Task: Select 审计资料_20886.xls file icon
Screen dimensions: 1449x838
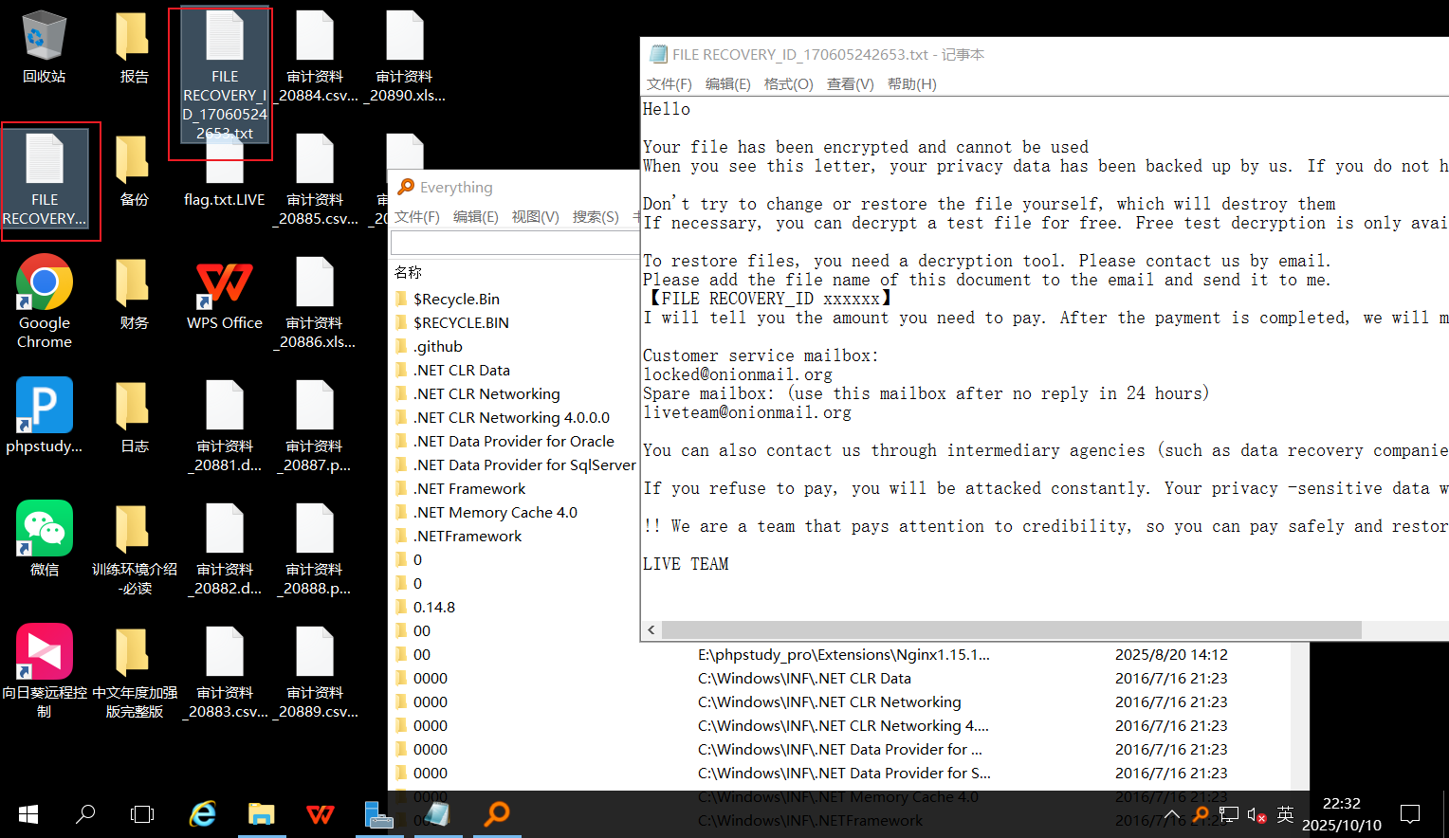Action: coord(315,303)
